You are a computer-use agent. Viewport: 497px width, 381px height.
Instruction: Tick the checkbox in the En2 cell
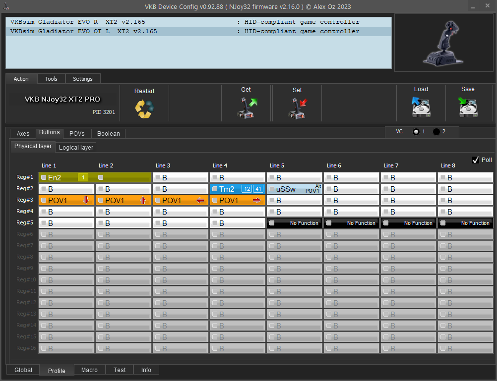point(44,177)
